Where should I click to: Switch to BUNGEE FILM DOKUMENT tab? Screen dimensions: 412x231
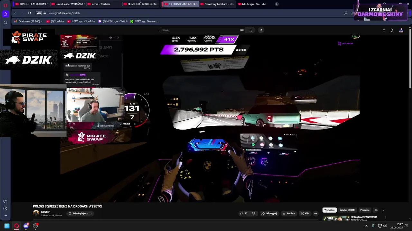click(x=32, y=4)
